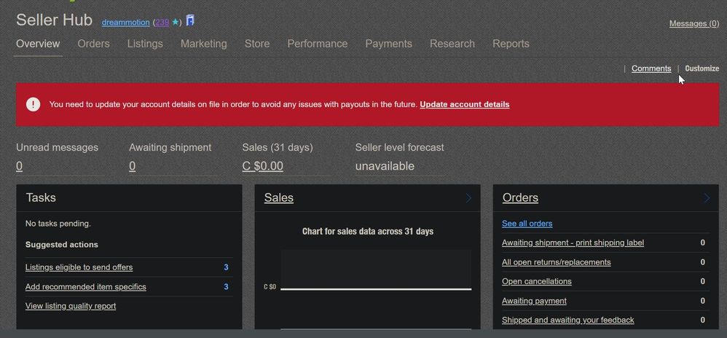Click the store icon beside dreammotion
This screenshot has width=727, height=338.
click(190, 21)
